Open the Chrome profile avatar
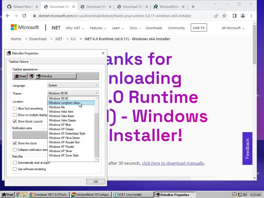This screenshot has height=198, width=264. (x=243, y=16)
